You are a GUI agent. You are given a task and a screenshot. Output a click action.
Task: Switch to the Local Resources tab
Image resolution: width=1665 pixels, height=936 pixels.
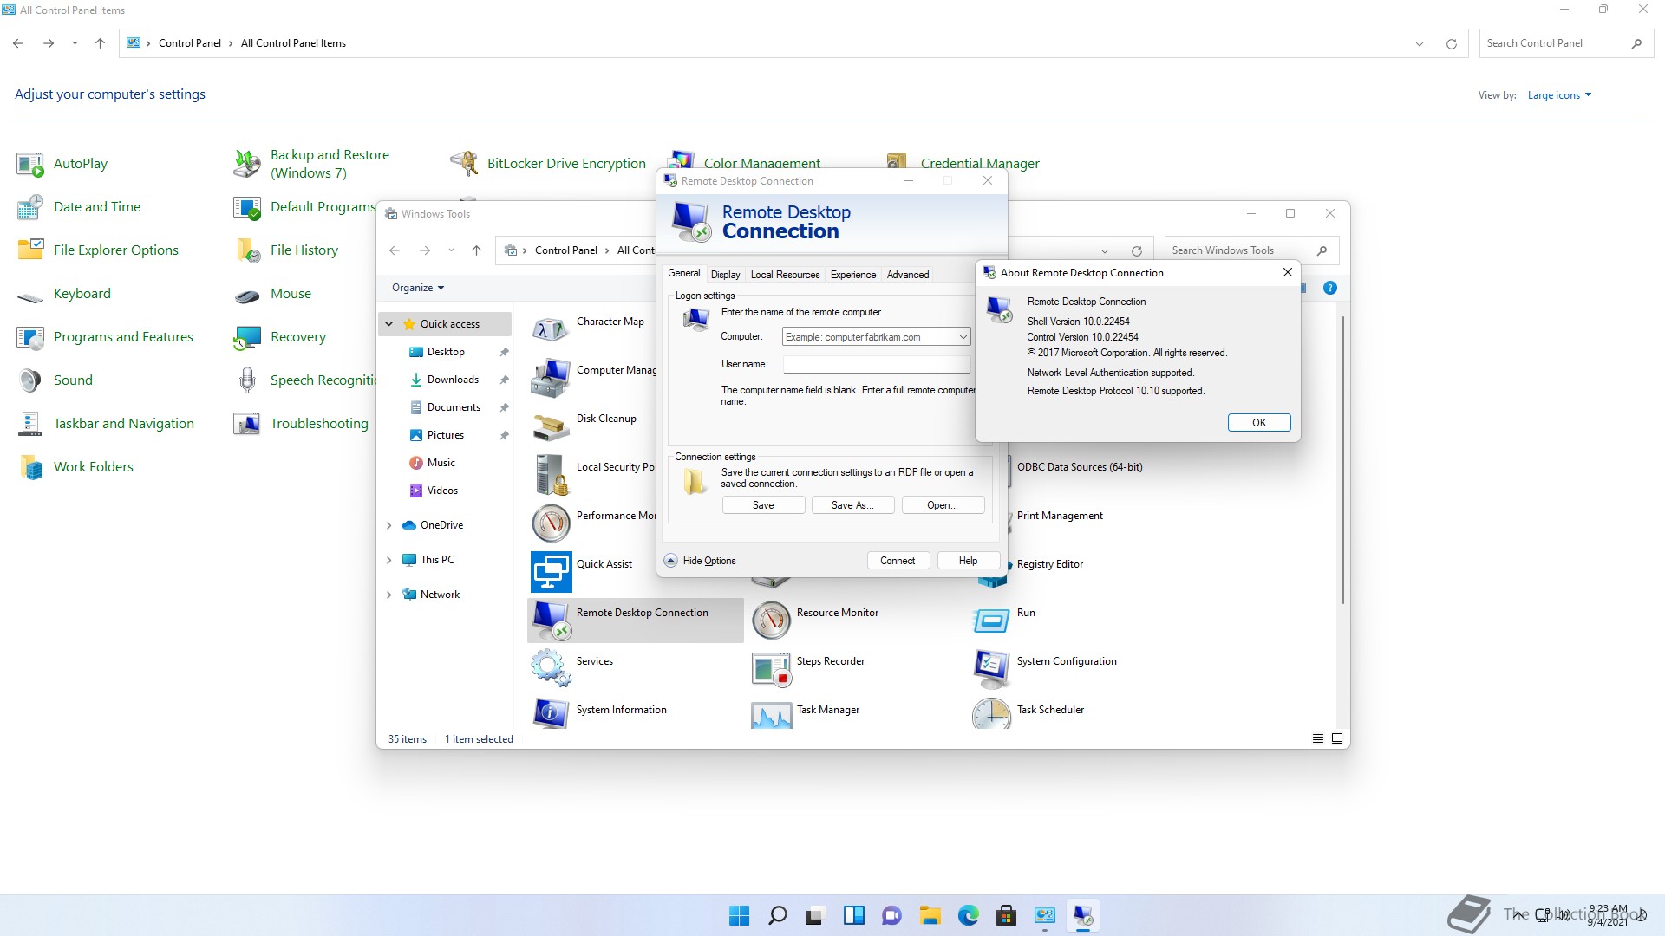(x=785, y=275)
